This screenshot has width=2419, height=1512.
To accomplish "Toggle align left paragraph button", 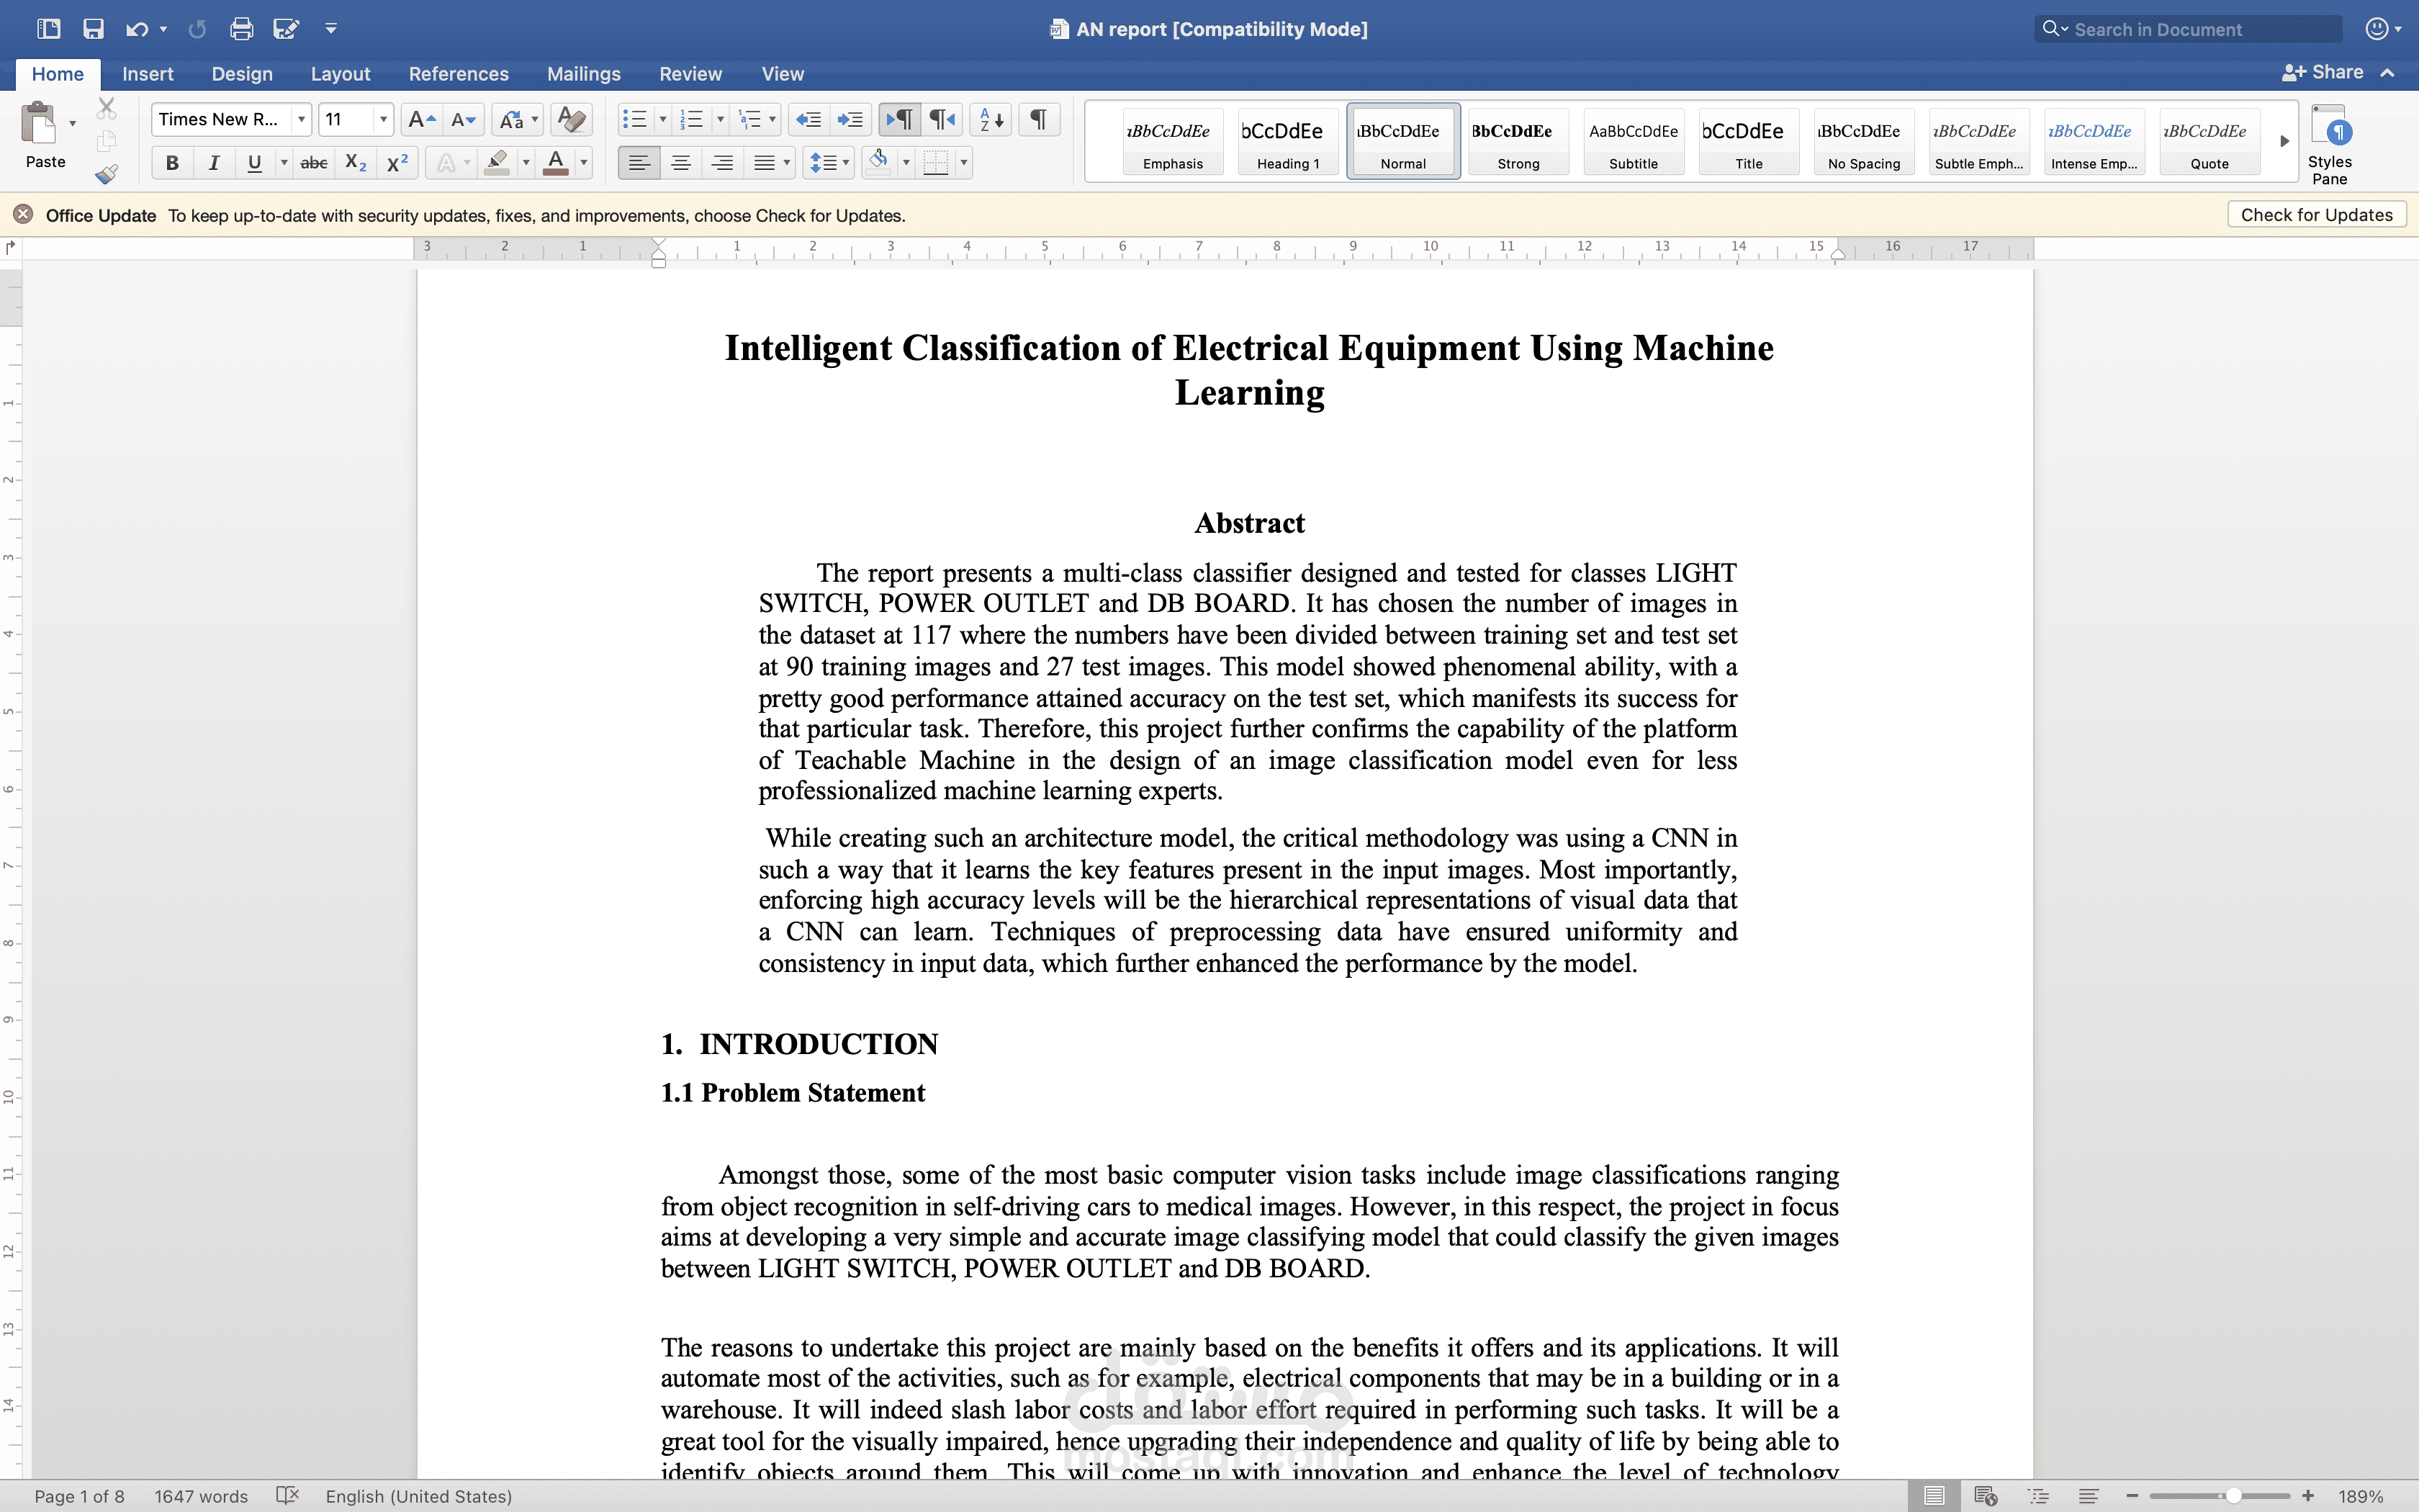I will 639,163.
